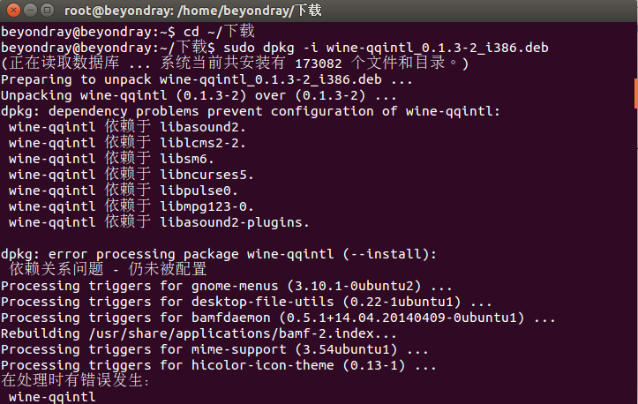Click the dpkg error processing package line

[219, 254]
